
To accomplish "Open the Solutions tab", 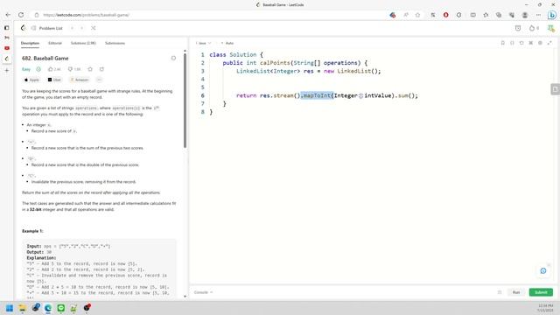I will click(x=83, y=43).
